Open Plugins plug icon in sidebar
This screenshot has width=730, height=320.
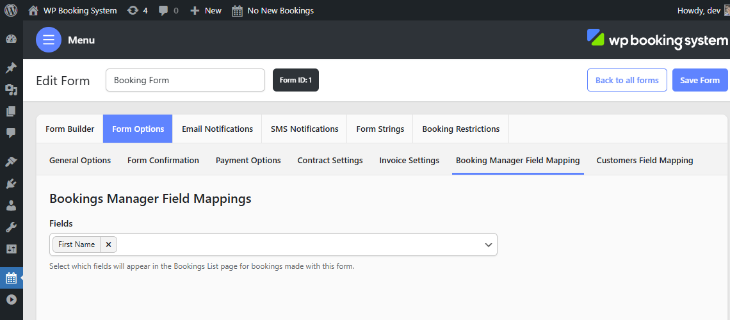pos(11,184)
